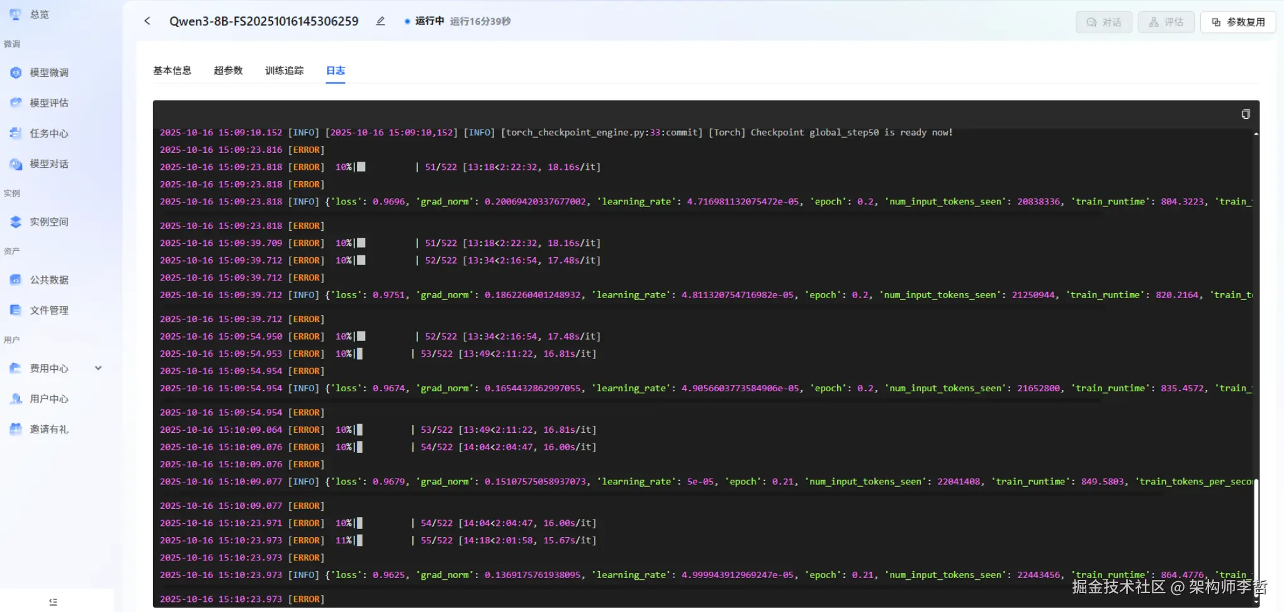Expand the 费用中心 chevron
Viewport: 1284px width, 612px height.
pos(98,368)
